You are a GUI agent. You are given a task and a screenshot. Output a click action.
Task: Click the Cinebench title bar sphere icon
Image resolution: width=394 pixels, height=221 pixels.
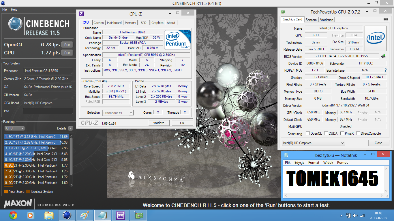(x=3, y=3)
